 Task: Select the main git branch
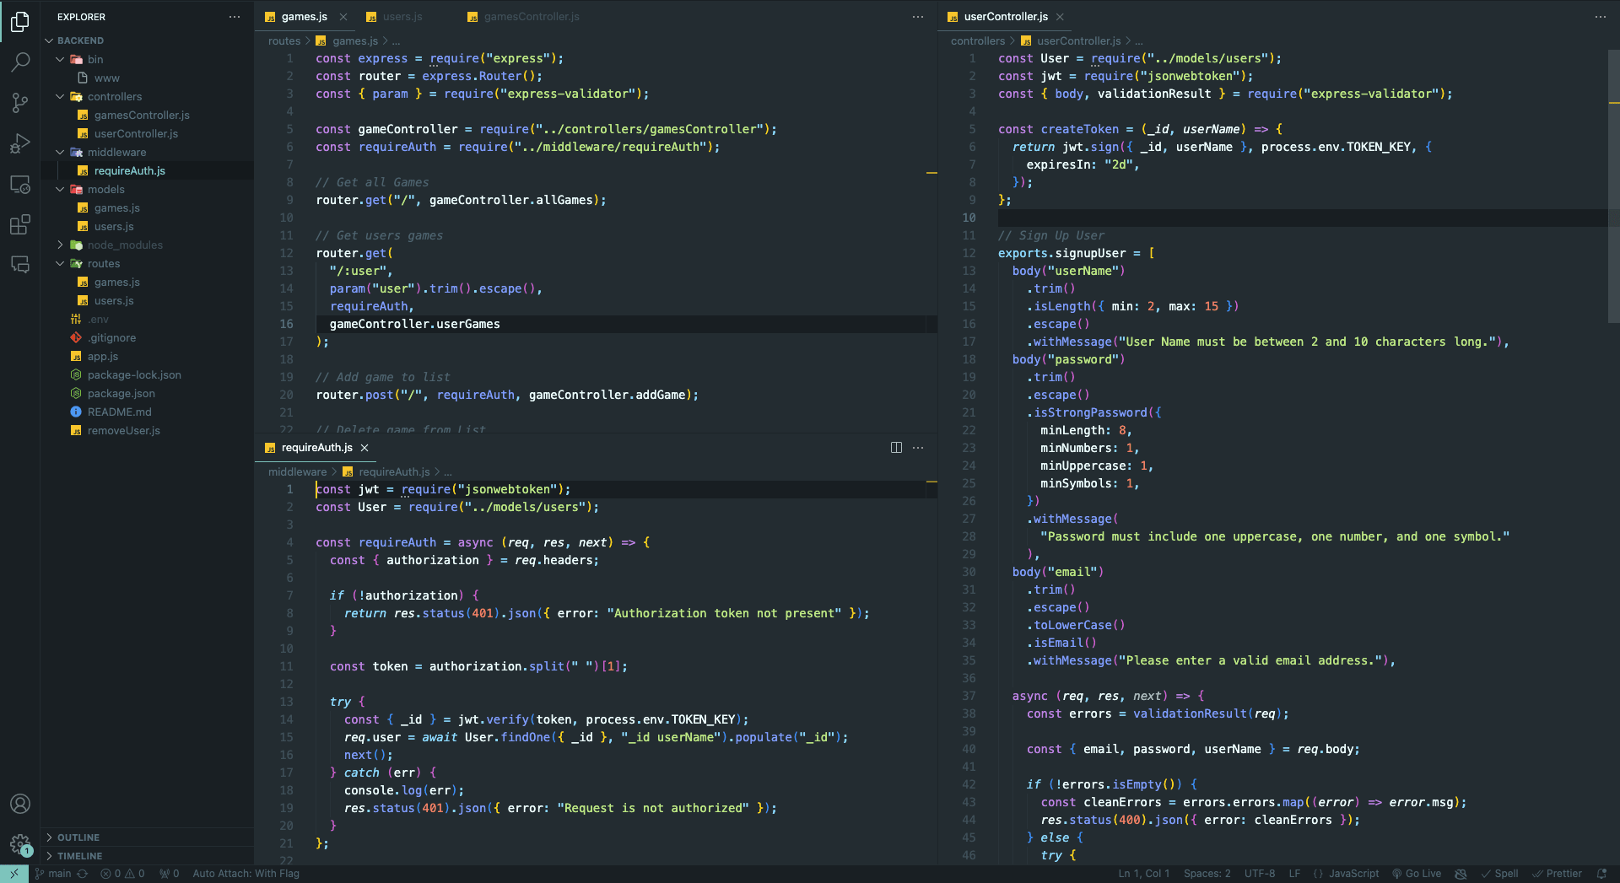pyautogui.click(x=53, y=874)
